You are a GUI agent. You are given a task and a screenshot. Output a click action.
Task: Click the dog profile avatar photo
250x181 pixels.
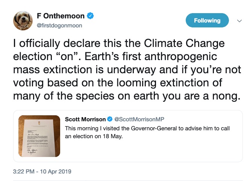pos(23,20)
